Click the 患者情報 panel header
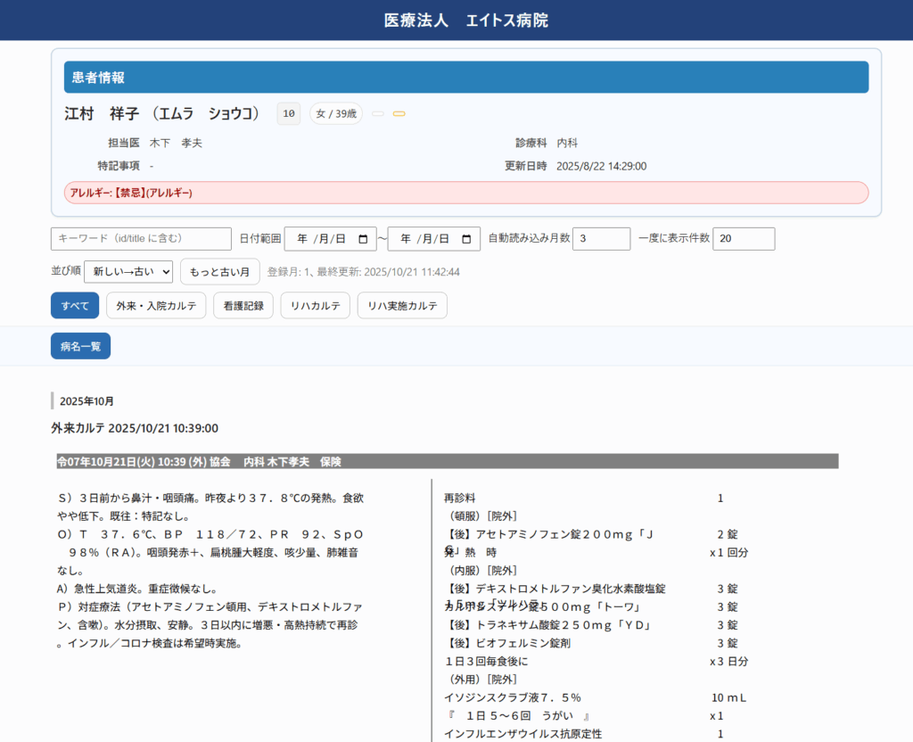Image resolution: width=913 pixels, height=742 pixels. pos(465,78)
